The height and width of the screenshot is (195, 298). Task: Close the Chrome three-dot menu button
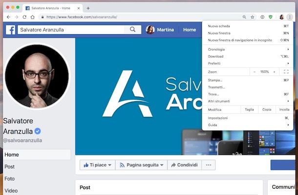290,17
